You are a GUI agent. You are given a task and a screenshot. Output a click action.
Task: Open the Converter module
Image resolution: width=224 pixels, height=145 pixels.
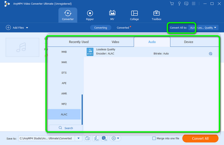pyautogui.click(x=68, y=15)
